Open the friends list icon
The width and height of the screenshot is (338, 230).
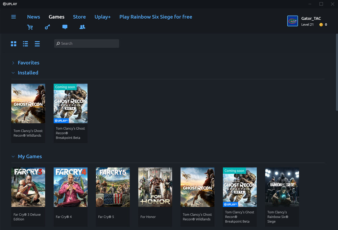pyautogui.click(x=82, y=27)
